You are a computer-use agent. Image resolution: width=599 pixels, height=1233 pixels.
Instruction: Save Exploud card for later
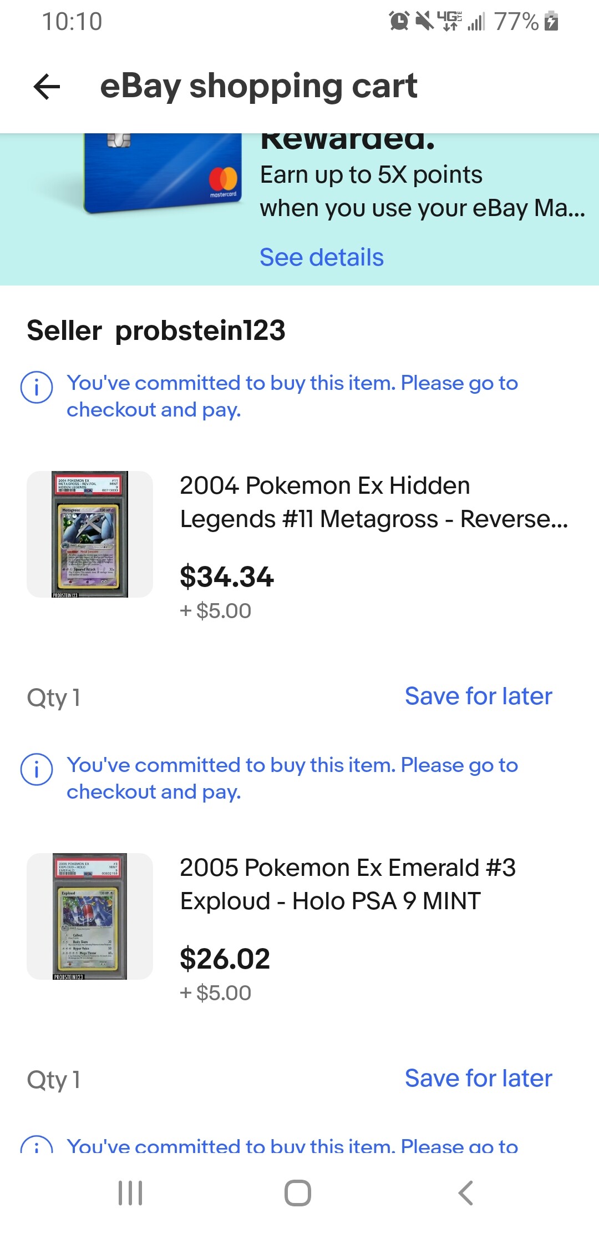(478, 1078)
